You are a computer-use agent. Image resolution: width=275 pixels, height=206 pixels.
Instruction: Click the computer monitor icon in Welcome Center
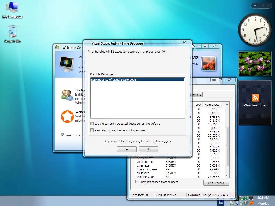(x=66, y=64)
